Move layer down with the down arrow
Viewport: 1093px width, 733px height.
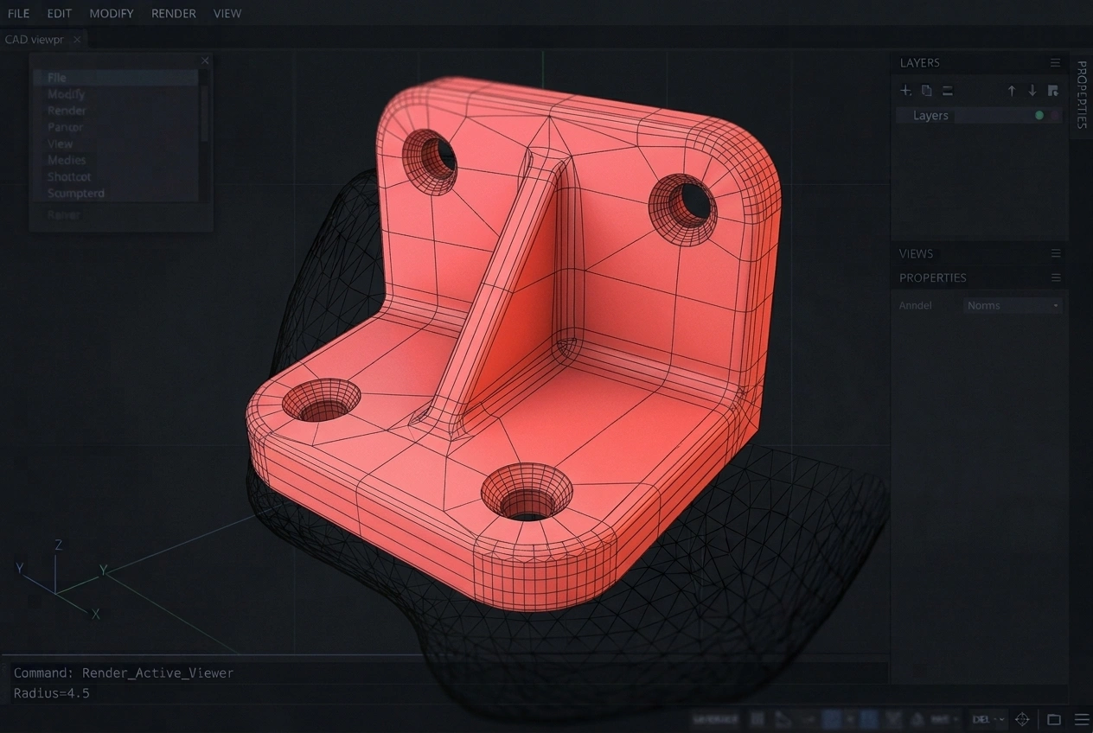coord(1032,91)
